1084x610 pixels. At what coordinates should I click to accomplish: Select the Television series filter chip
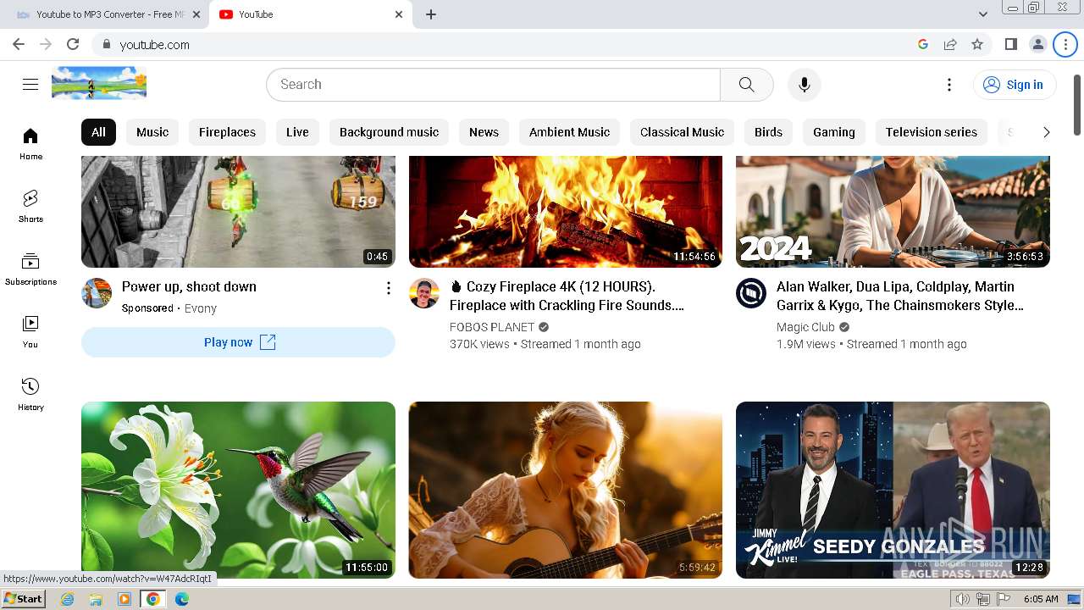931,132
